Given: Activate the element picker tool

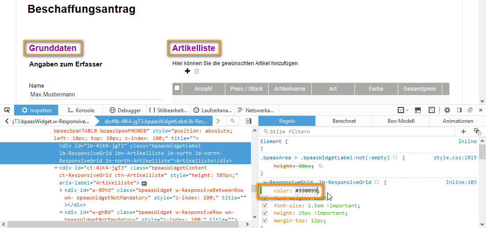Looking at the screenshot, I should (7, 110).
